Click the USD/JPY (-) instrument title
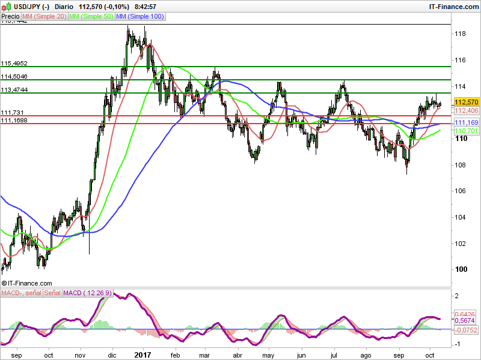 pos(31,7)
